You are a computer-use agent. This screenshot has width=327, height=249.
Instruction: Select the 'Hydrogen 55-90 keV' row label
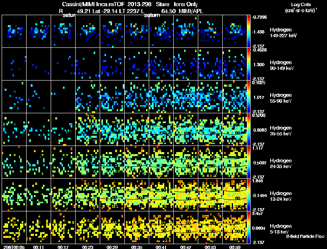pos(281,98)
